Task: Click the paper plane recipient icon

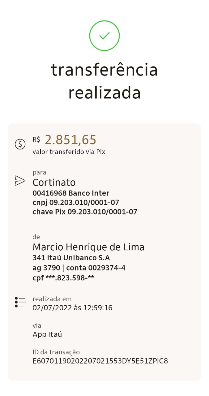Action: click(20, 181)
